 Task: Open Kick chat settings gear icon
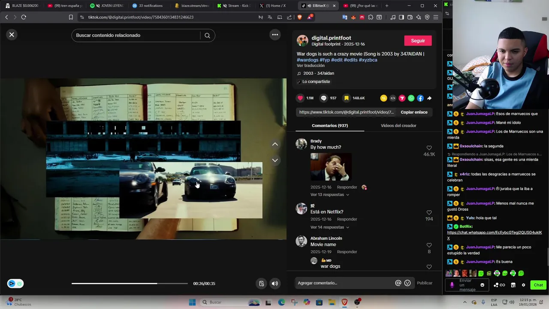point(523,285)
